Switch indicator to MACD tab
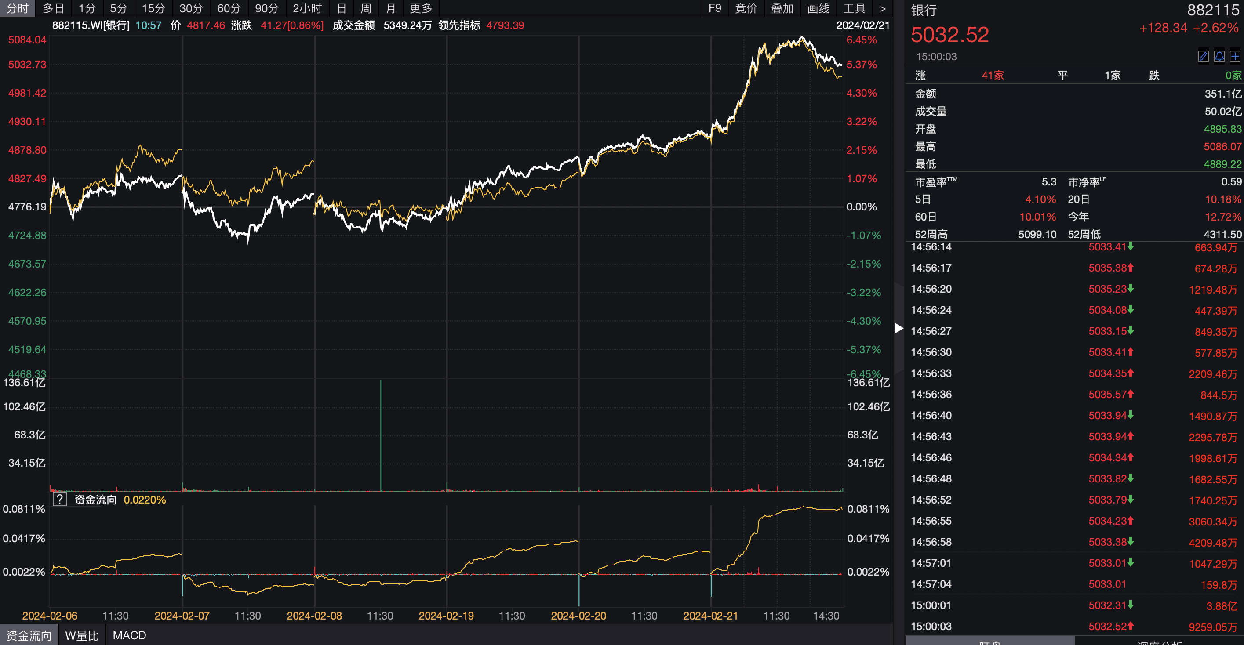 (x=129, y=635)
